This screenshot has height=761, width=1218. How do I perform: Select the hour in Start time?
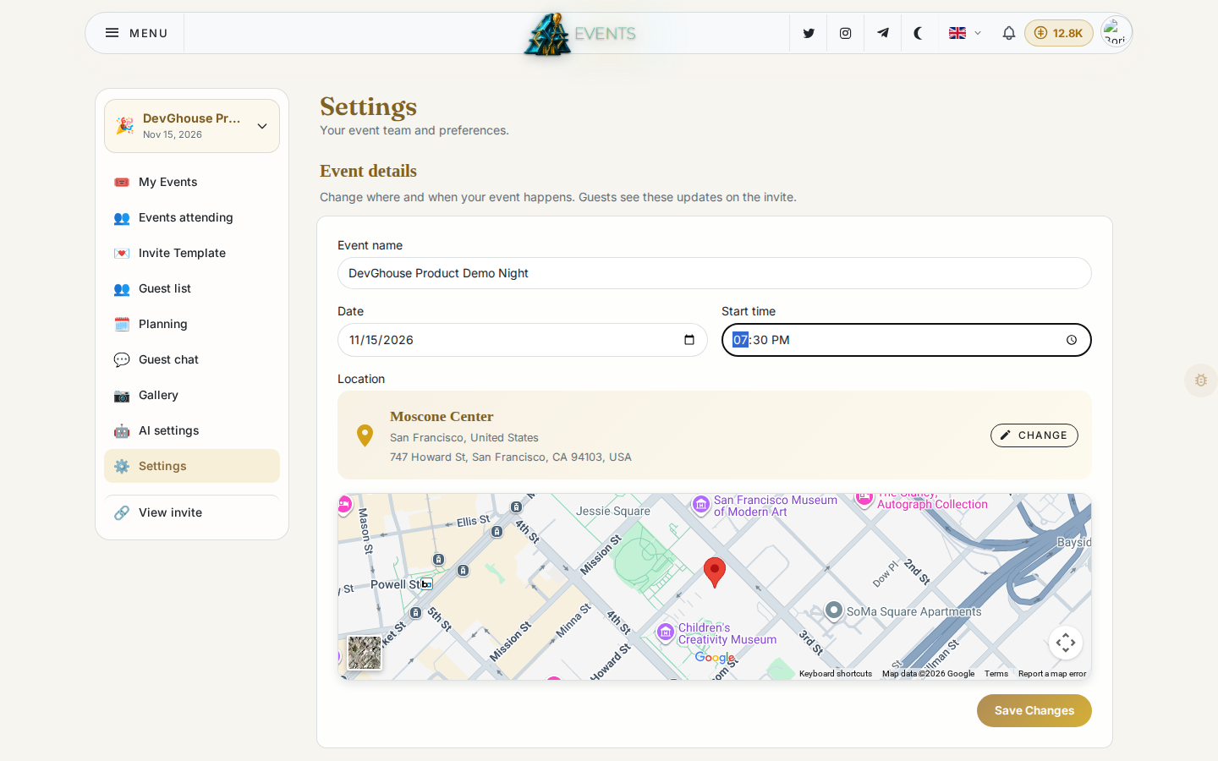[x=740, y=340]
